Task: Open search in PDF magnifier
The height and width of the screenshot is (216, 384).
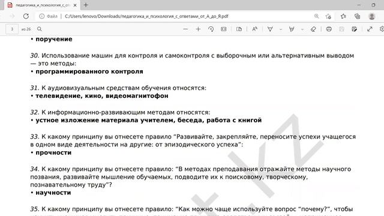Action: pos(40,29)
